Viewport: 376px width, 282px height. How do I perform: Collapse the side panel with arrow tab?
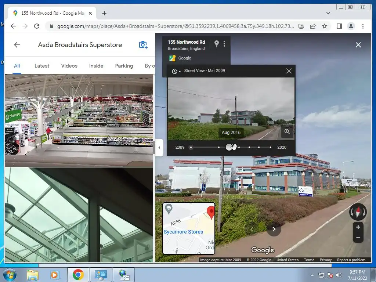click(159, 148)
